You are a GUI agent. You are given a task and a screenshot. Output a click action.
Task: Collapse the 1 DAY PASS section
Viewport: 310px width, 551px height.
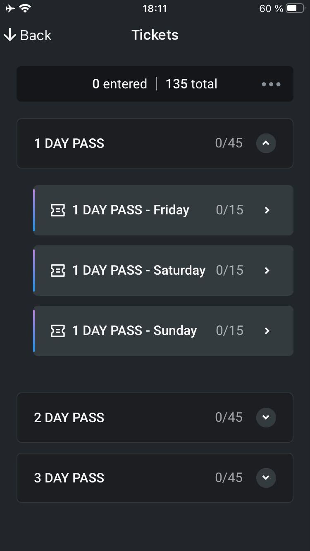pyautogui.click(x=266, y=143)
